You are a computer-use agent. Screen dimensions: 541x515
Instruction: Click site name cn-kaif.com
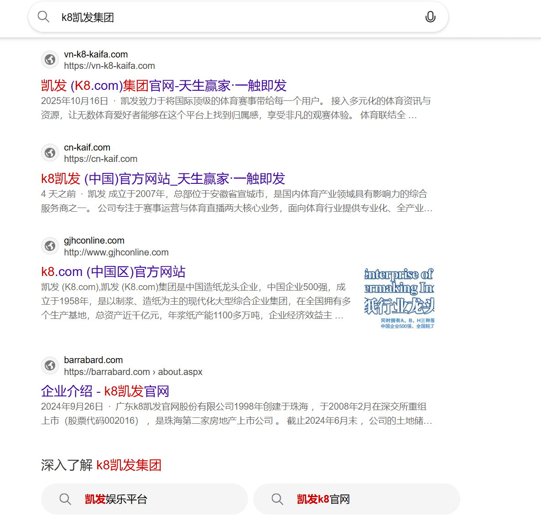(x=87, y=148)
